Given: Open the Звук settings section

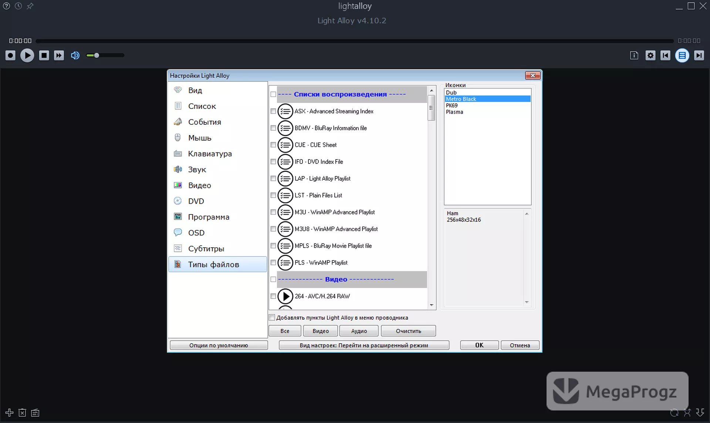Looking at the screenshot, I should click(x=217, y=170).
